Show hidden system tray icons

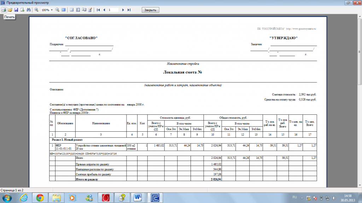(x=302, y=198)
